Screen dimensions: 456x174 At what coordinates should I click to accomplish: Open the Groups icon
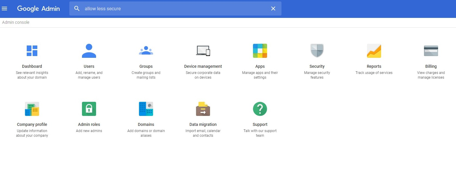pos(146,51)
